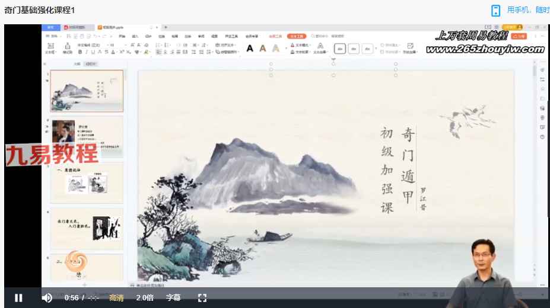Apply the light outlined WordArt A style
The height and width of the screenshot is (308, 550).
(x=276, y=48)
